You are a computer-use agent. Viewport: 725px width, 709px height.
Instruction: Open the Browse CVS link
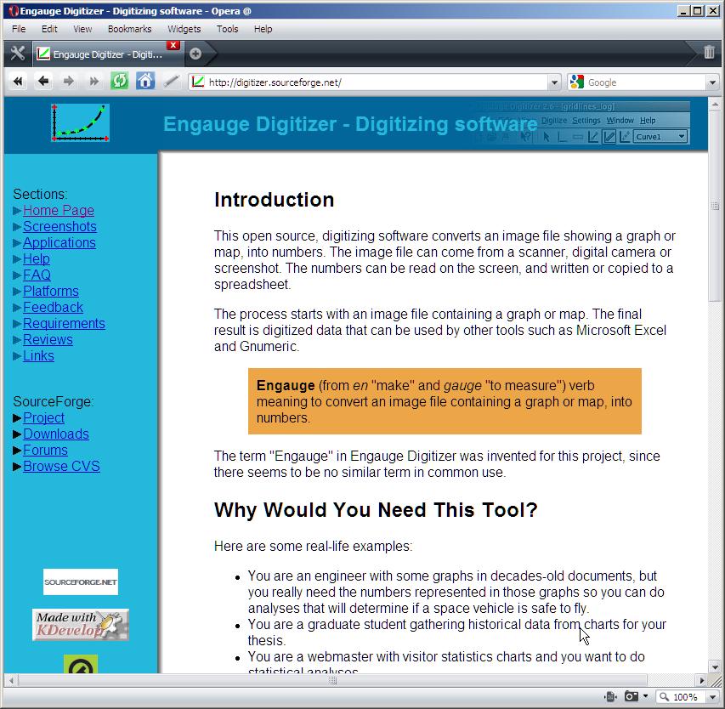(x=61, y=466)
